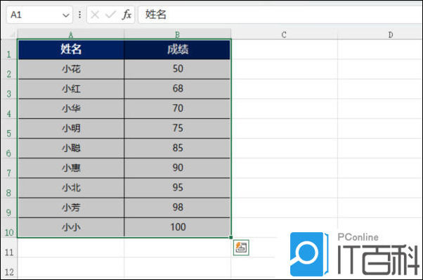This screenshot has height=280, width=423.
Task: Select the score cell 90
Action: coord(177,168)
